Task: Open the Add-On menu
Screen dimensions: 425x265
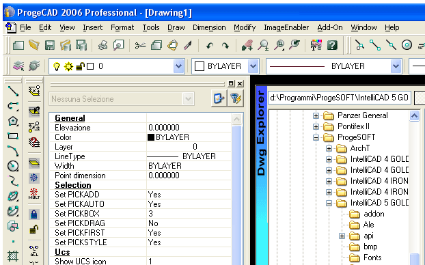Action: coord(330,27)
